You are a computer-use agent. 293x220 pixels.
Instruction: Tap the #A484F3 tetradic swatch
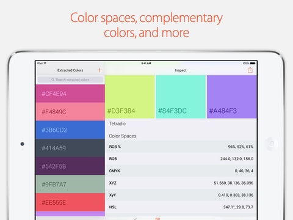232,97
